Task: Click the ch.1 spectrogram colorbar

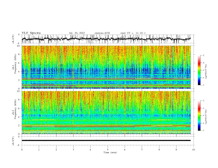Action: tap(199, 70)
